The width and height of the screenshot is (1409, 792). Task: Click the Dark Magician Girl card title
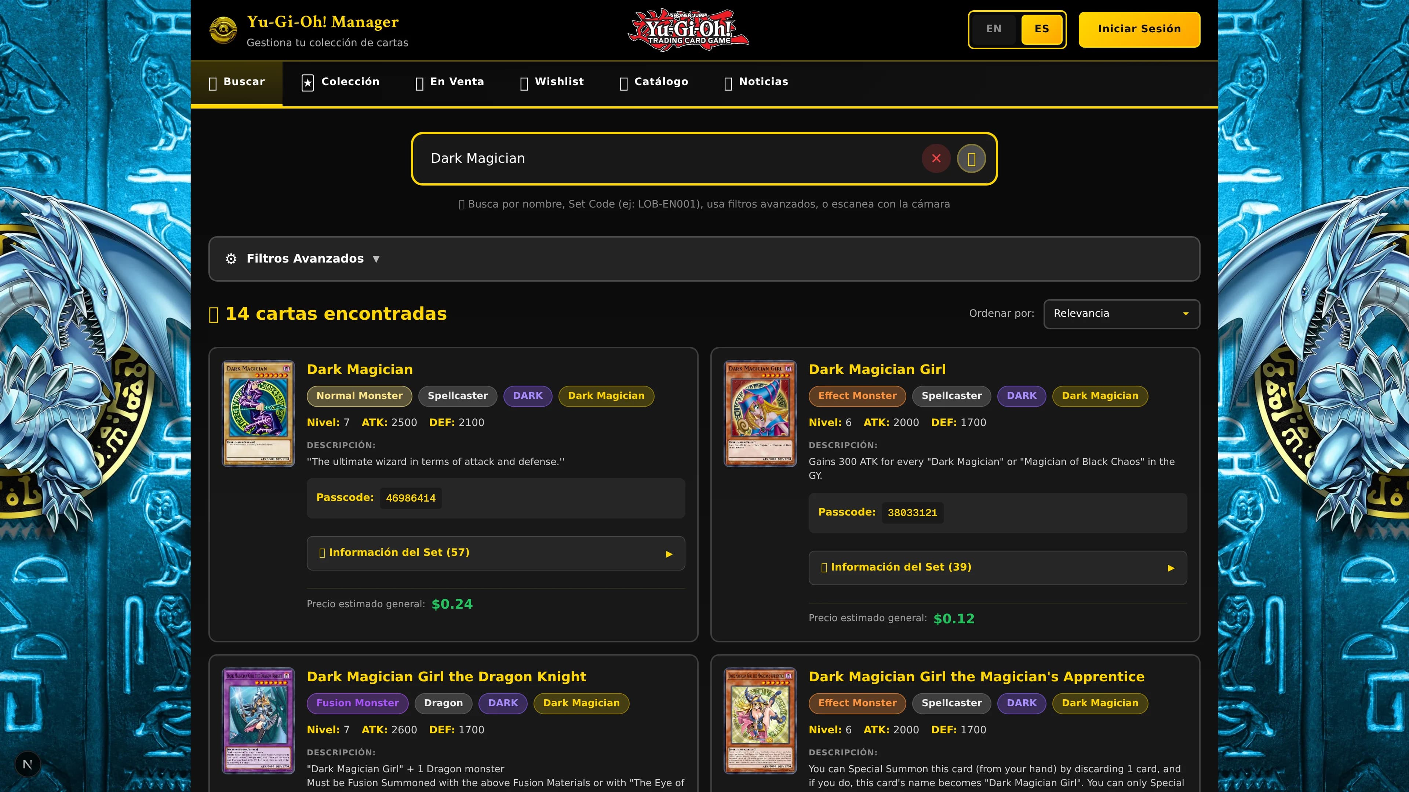(x=877, y=370)
